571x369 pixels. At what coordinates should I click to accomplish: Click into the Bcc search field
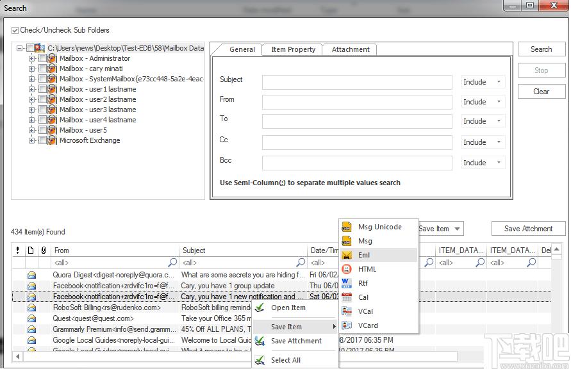pos(357,163)
